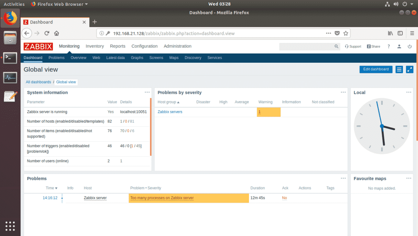
Task: Sort by Host group column
Action: (x=168, y=102)
